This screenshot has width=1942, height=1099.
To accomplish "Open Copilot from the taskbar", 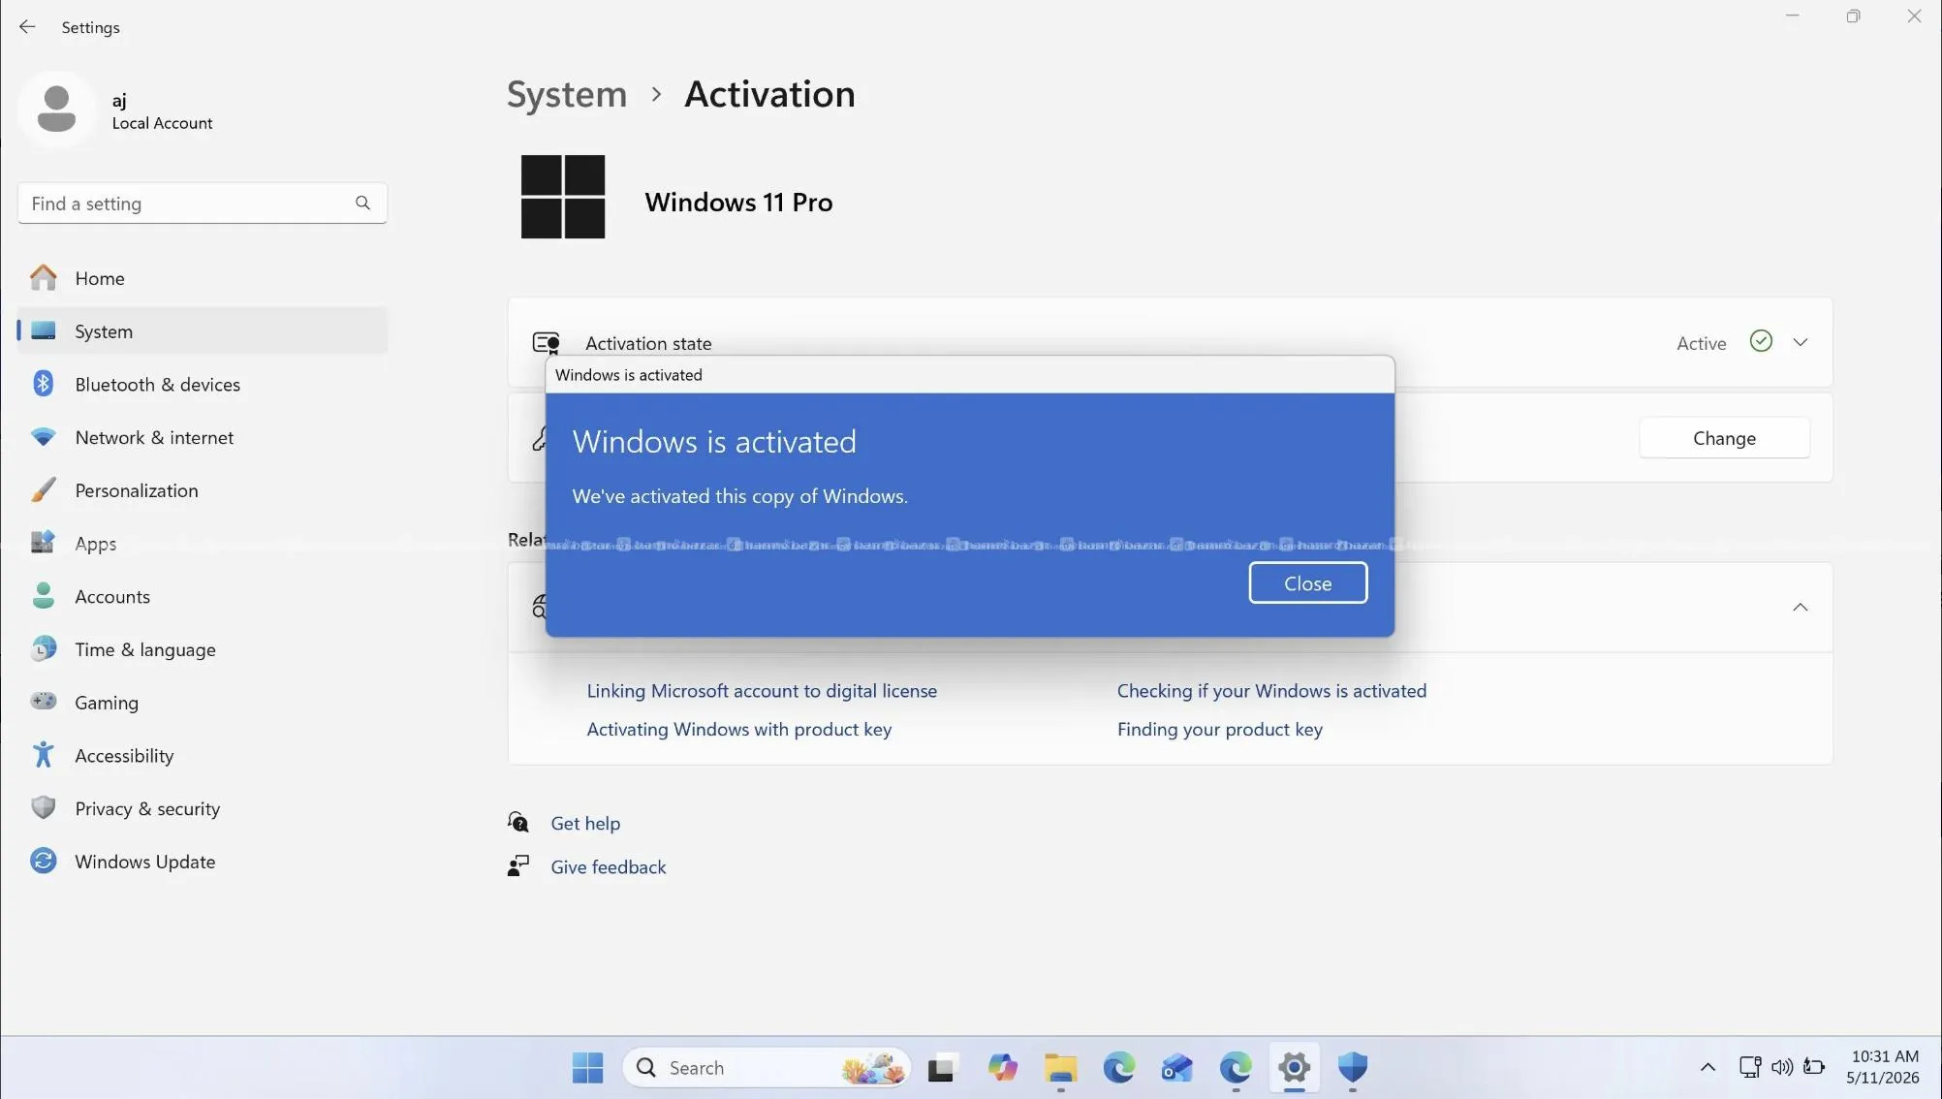I will (x=1003, y=1068).
